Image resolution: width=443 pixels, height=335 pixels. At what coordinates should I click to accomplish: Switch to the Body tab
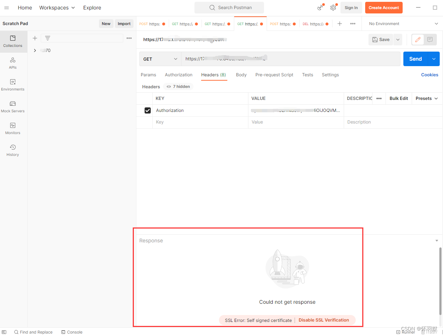(x=241, y=75)
